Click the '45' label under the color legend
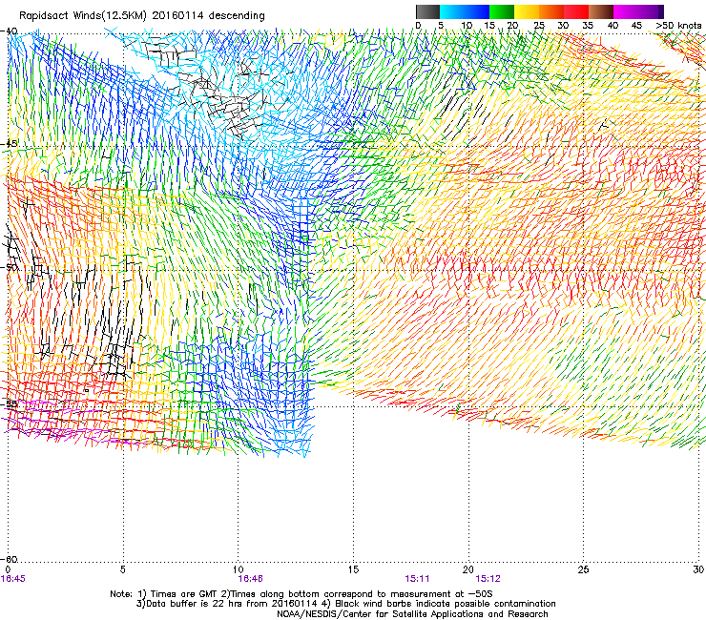This screenshot has width=706, height=620. coord(636,25)
